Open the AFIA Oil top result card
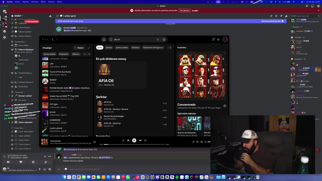This screenshot has width=322, height=181. [x=121, y=75]
